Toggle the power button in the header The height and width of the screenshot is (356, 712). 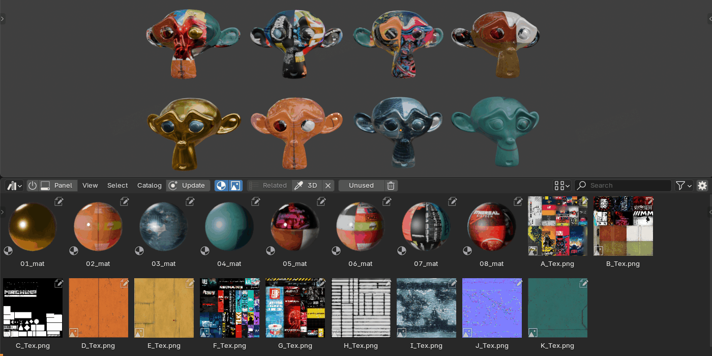tap(33, 186)
